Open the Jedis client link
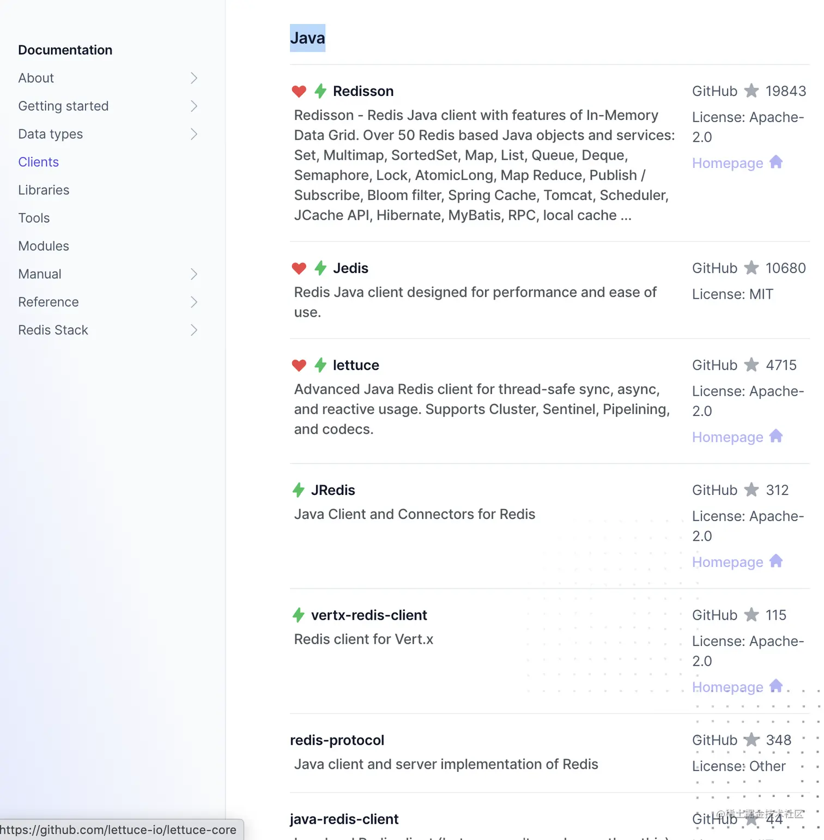824x840 pixels. point(350,268)
